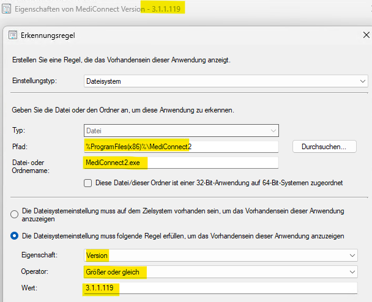The height and width of the screenshot is (302, 372).
Task: Focus the Datei- oder Ordnername text field
Action: pyautogui.click(x=180, y=163)
